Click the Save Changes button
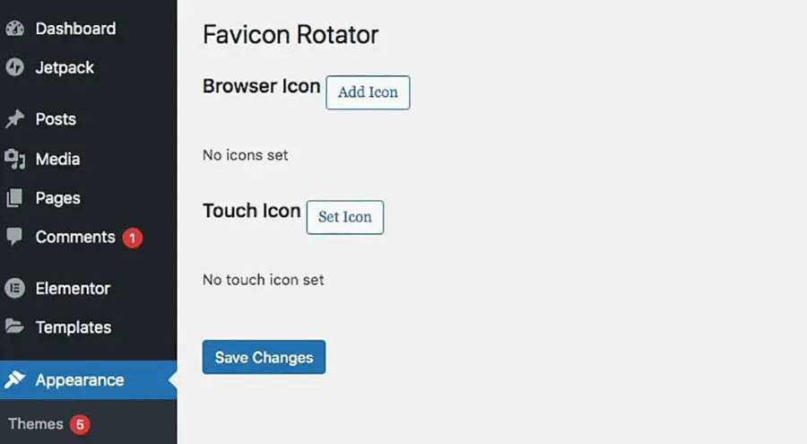 pos(264,357)
